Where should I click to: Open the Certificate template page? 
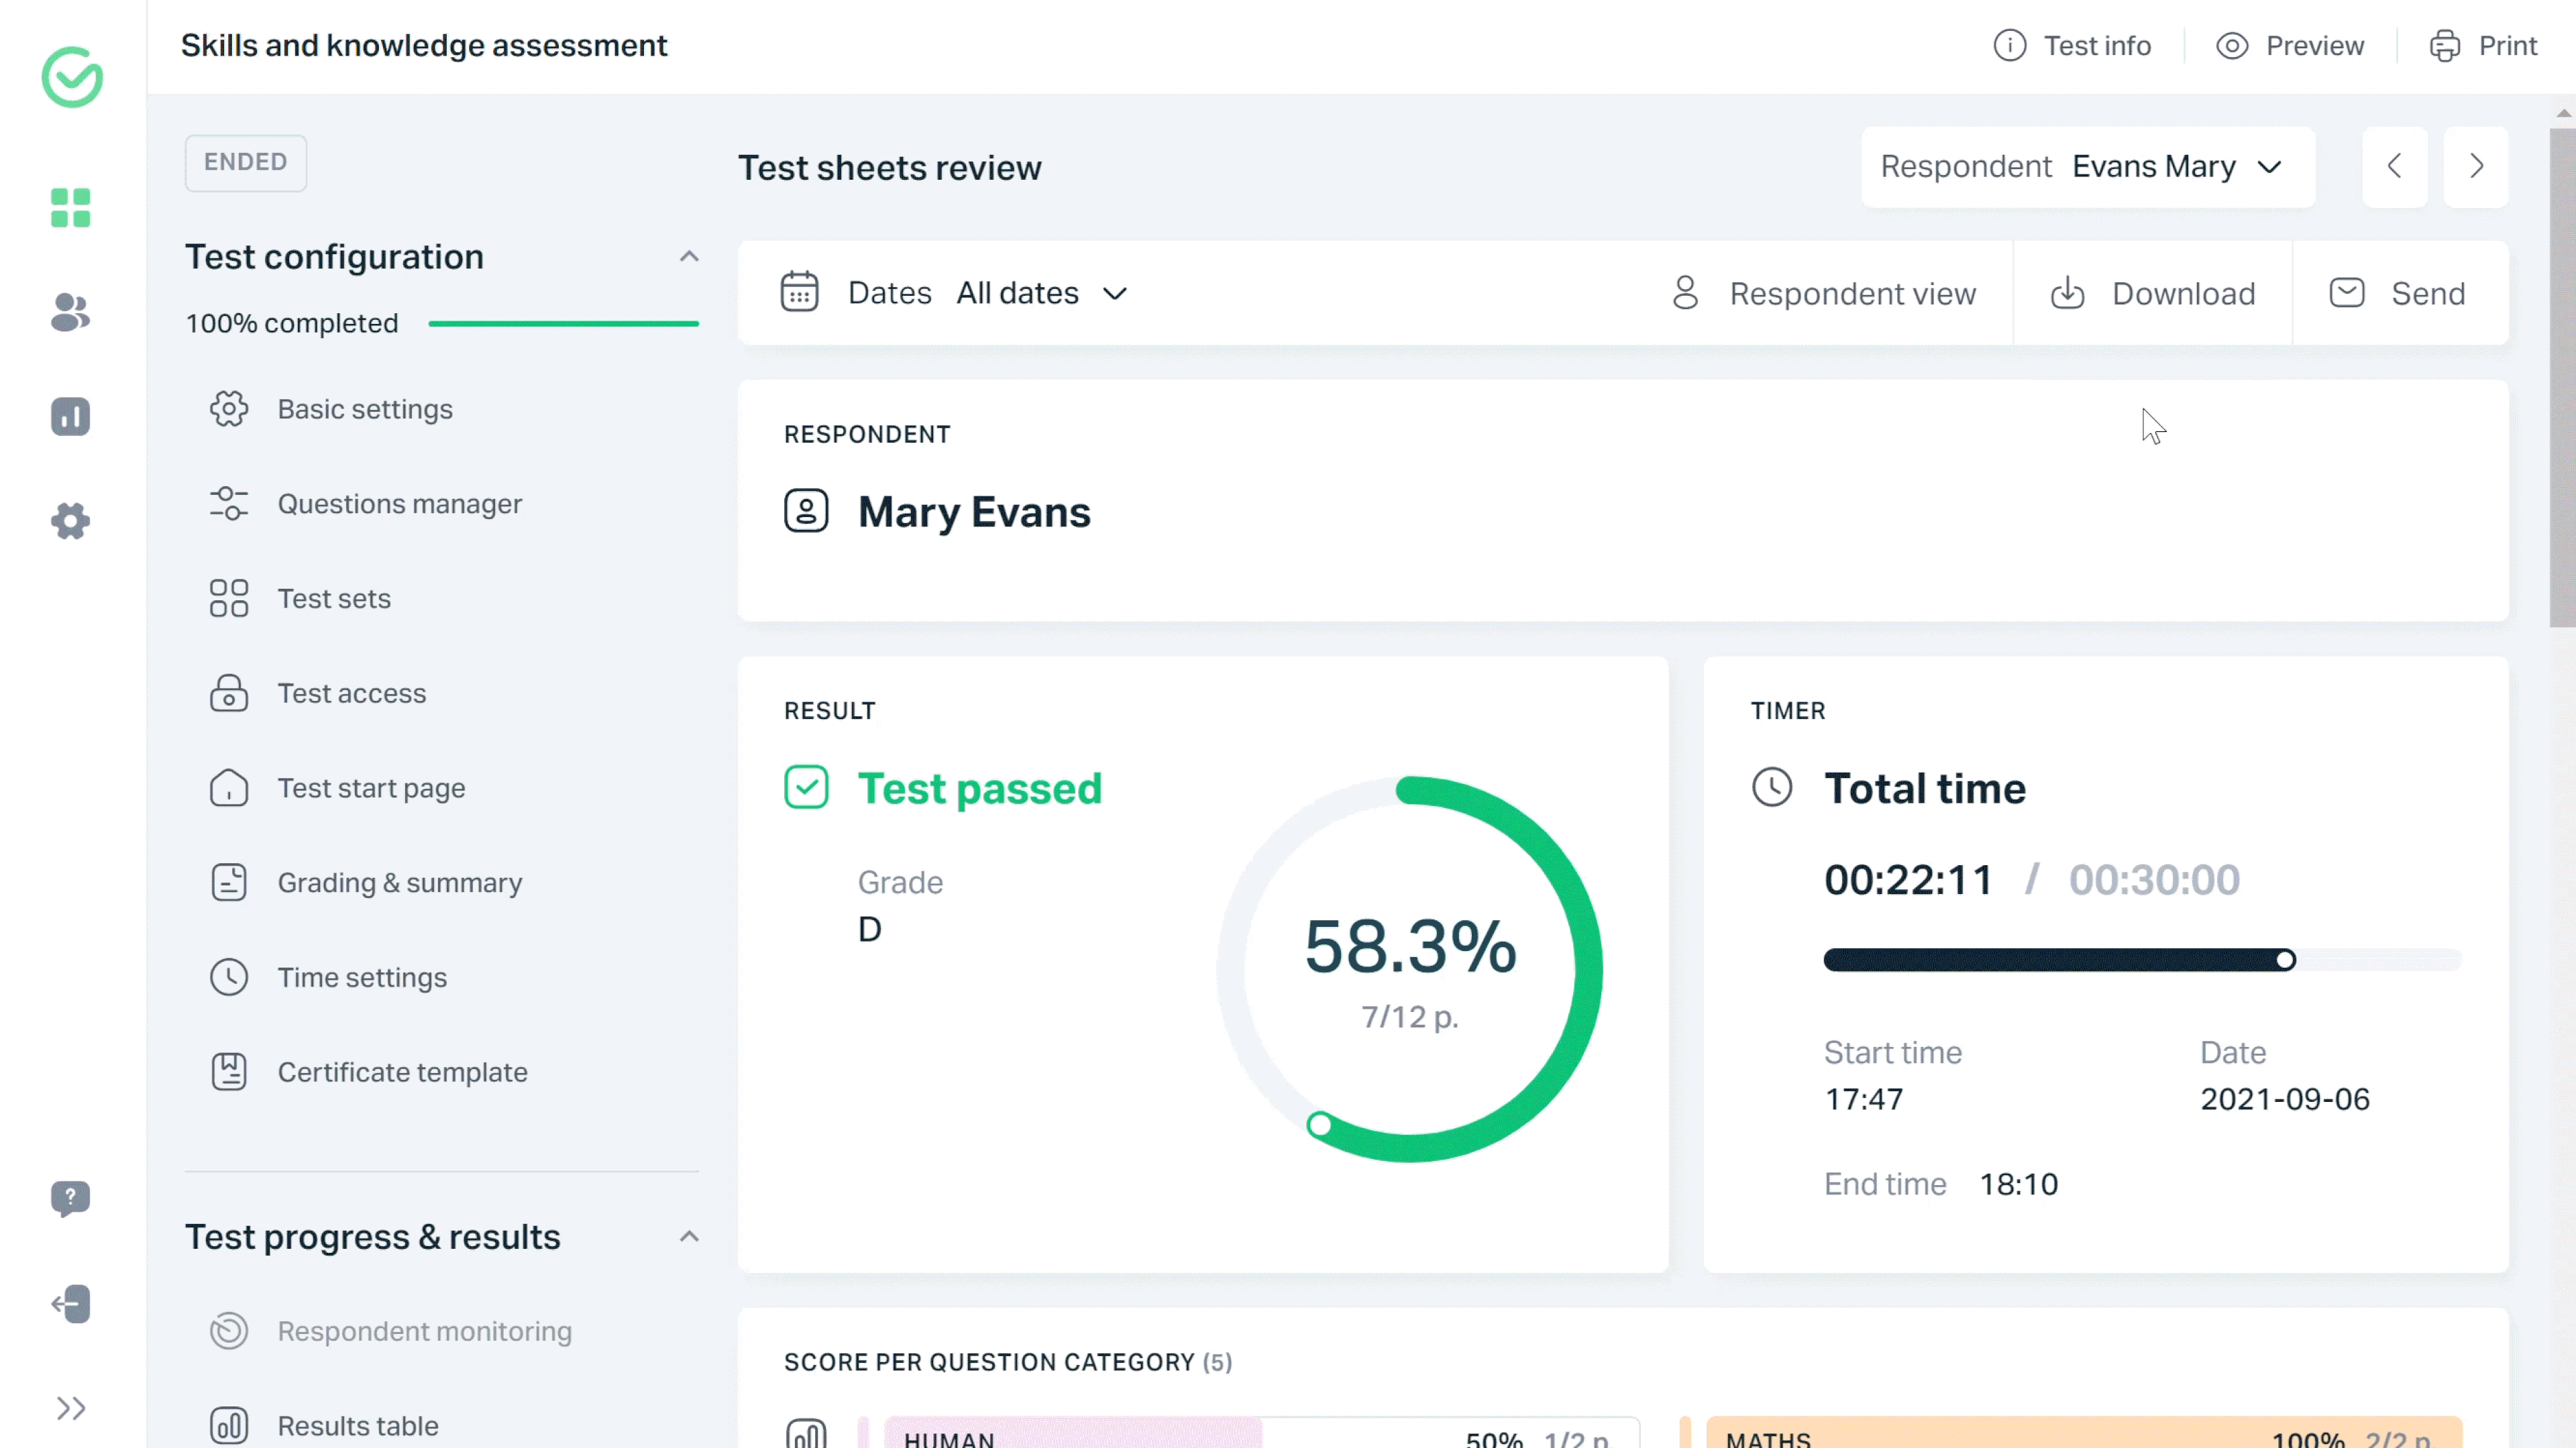point(402,1072)
